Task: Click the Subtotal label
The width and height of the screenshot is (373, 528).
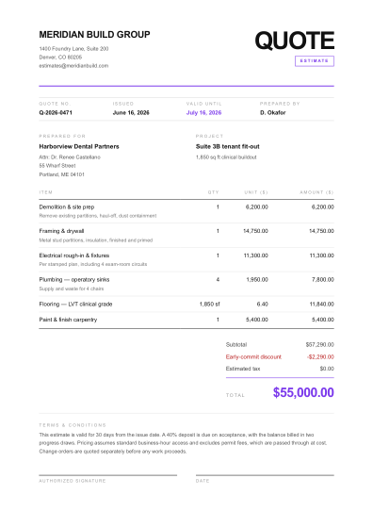Action: (x=236, y=344)
